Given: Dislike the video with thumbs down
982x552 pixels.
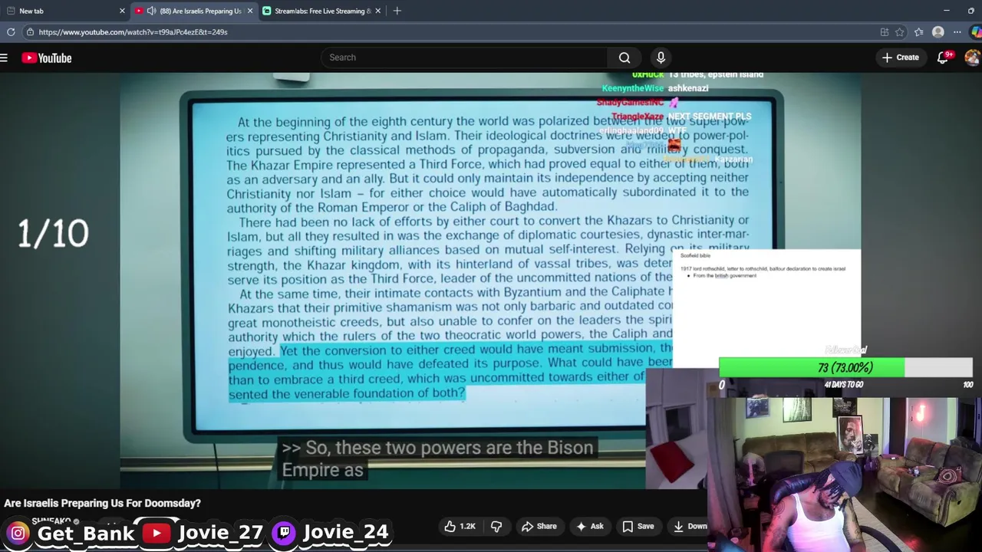Looking at the screenshot, I should pyautogui.click(x=496, y=526).
